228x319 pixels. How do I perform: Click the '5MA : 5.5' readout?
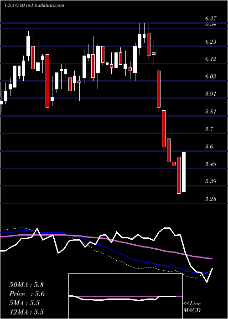coord(25,303)
